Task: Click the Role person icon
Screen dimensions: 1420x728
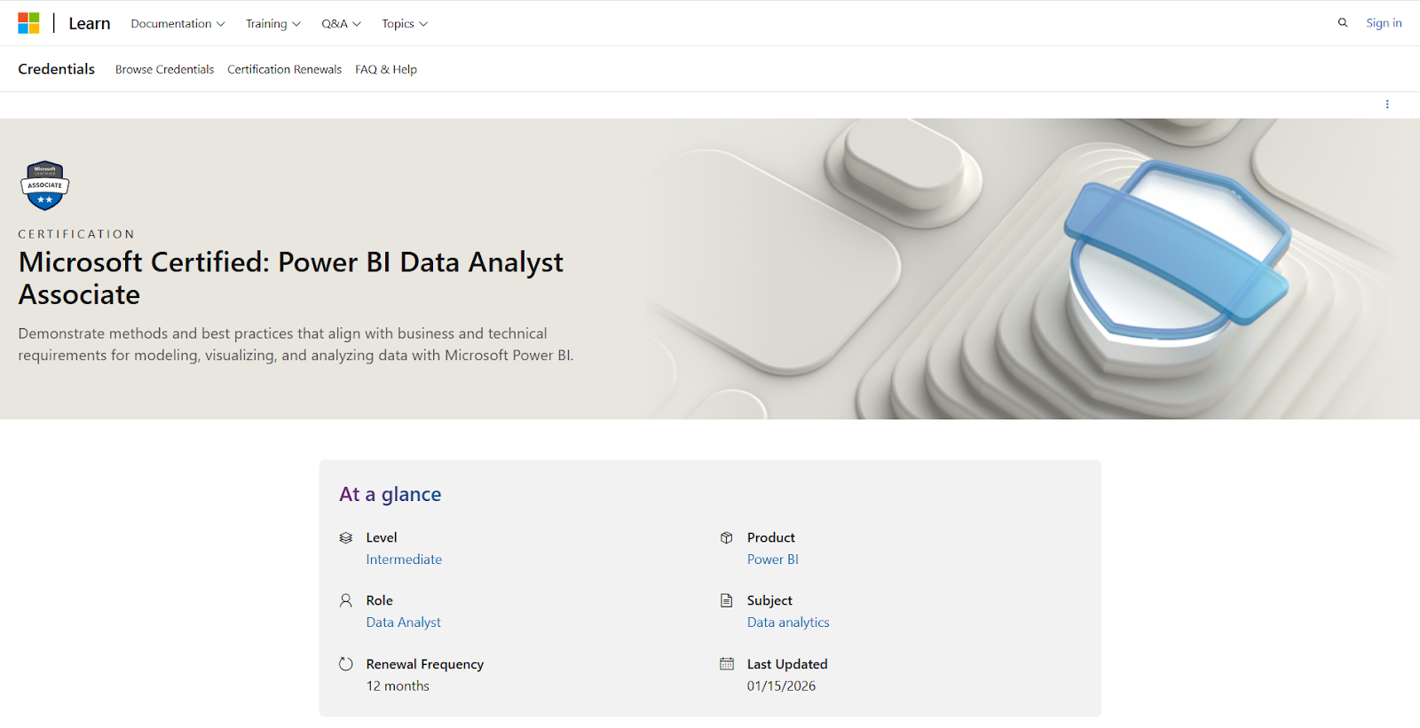Action: click(x=346, y=600)
